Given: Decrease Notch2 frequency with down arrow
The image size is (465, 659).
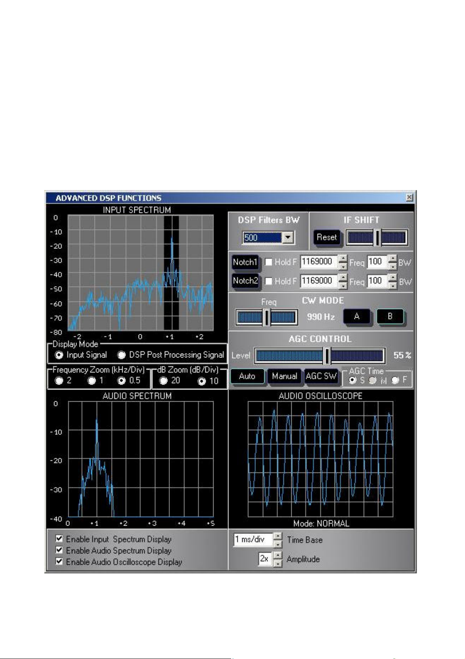Looking at the screenshot, I should pyautogui.click(x=343, y=285).
